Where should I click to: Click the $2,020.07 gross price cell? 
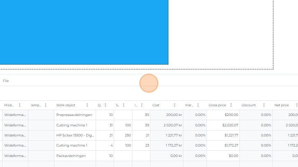pos(223,125)
